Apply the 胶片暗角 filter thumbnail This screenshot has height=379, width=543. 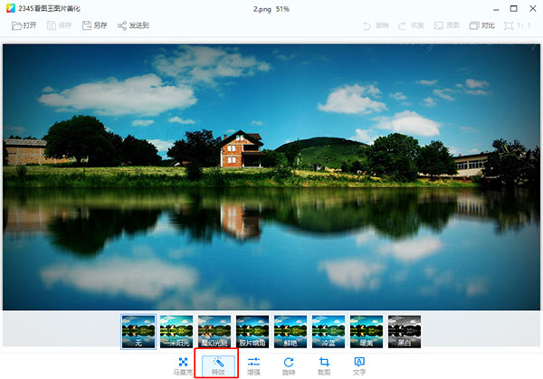click(x=252, y=332)
